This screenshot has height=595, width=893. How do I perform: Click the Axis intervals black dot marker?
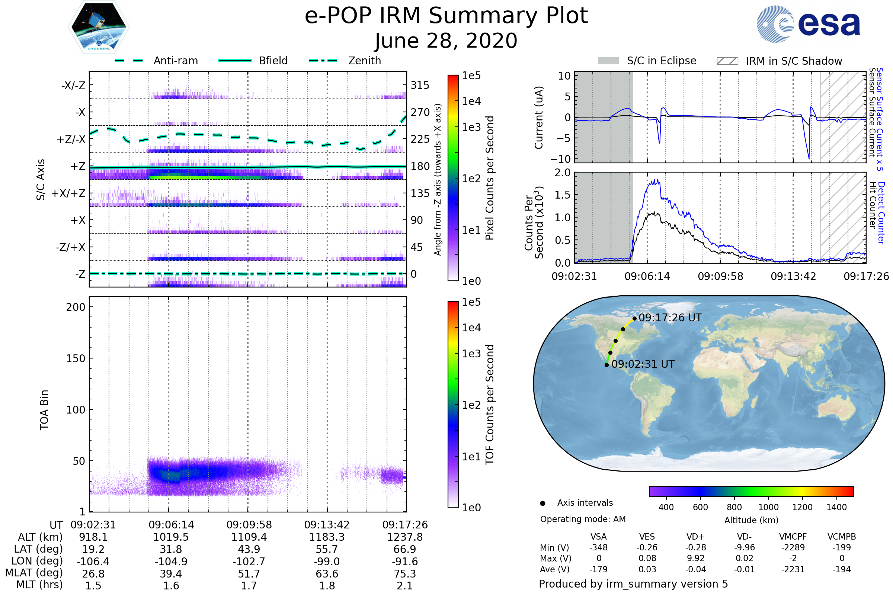[x=542, y=503]
